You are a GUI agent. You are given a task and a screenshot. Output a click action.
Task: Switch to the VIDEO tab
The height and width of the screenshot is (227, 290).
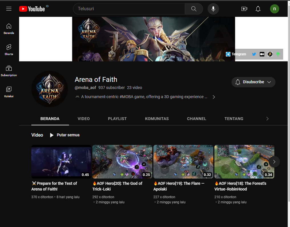click(84, 119)
